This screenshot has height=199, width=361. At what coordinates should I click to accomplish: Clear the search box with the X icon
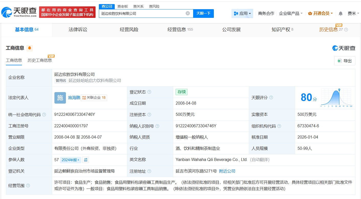[x=188, y=13]
